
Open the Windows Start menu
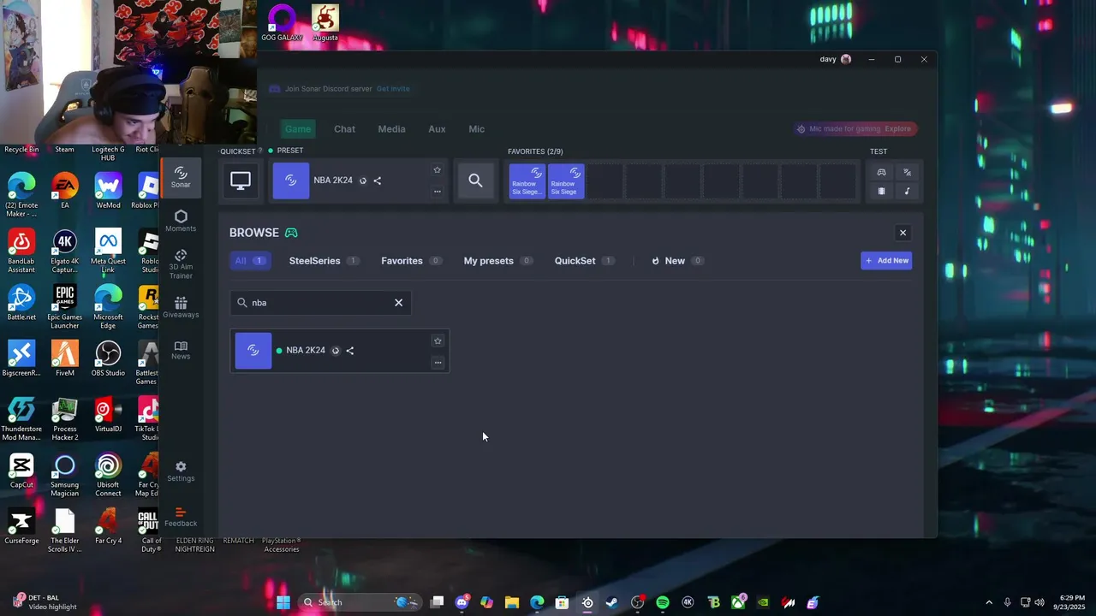point(283,602)
